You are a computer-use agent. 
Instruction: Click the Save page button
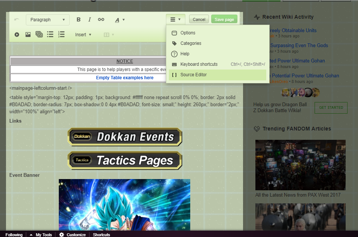click(224, 19)
